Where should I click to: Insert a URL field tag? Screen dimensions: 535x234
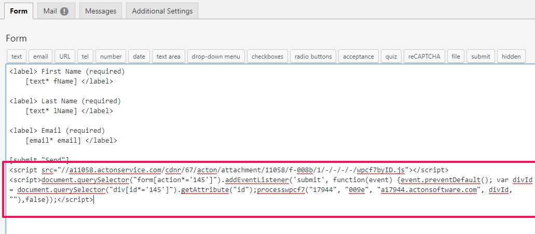pos(65,56)
